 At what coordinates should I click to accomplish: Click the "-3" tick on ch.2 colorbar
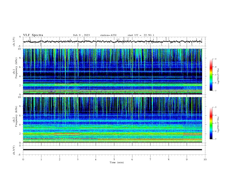[x=215, y=107]
